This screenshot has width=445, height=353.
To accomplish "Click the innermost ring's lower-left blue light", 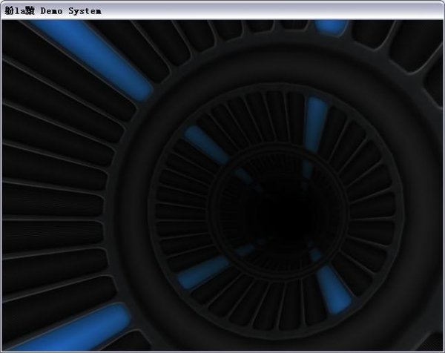I will click(x=245, y=251).
